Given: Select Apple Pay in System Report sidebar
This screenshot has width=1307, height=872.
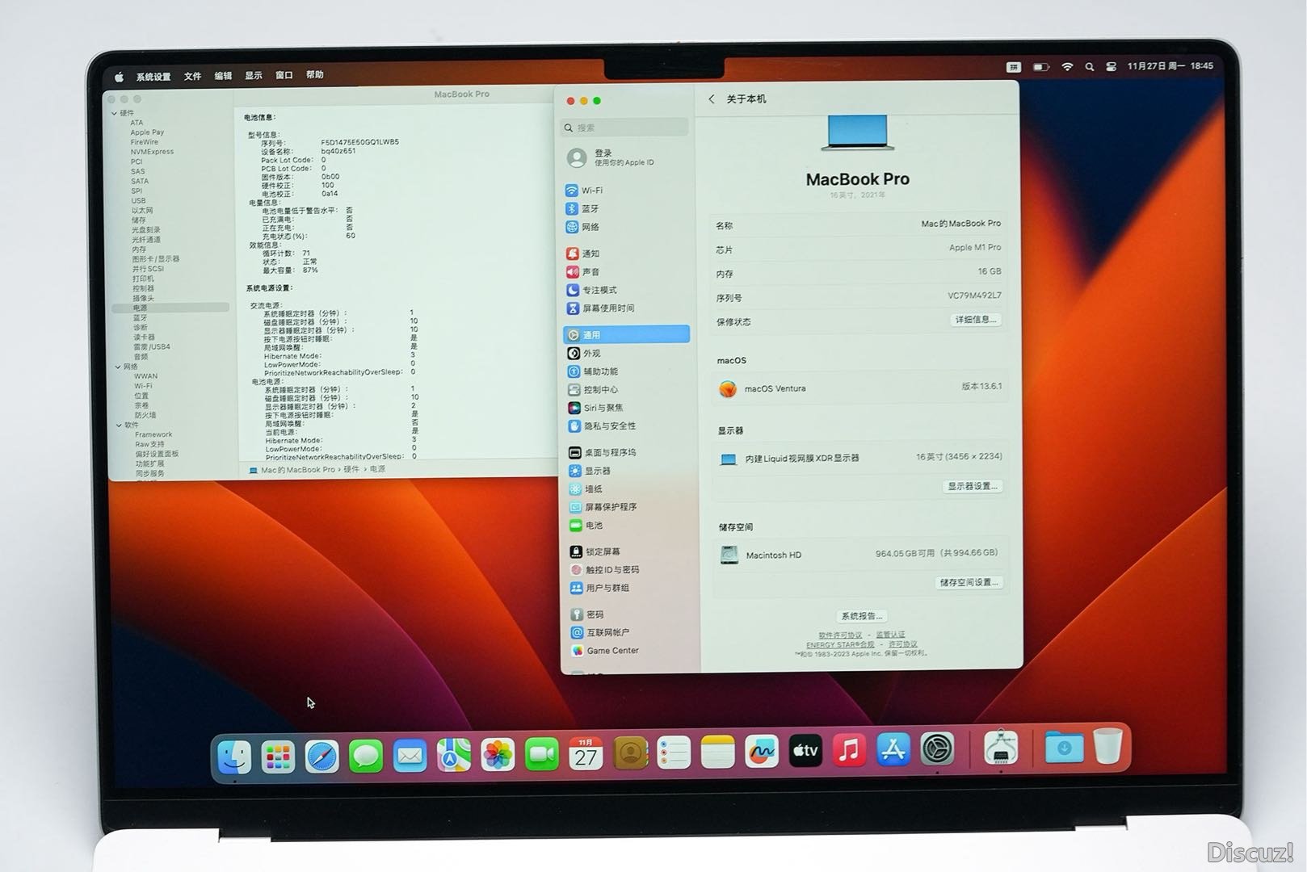Looking at the screenshot, I should click(147, 132).
